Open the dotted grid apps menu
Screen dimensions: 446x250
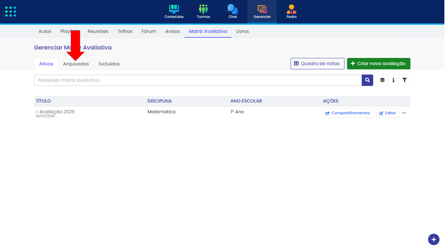tap(10, 11)
